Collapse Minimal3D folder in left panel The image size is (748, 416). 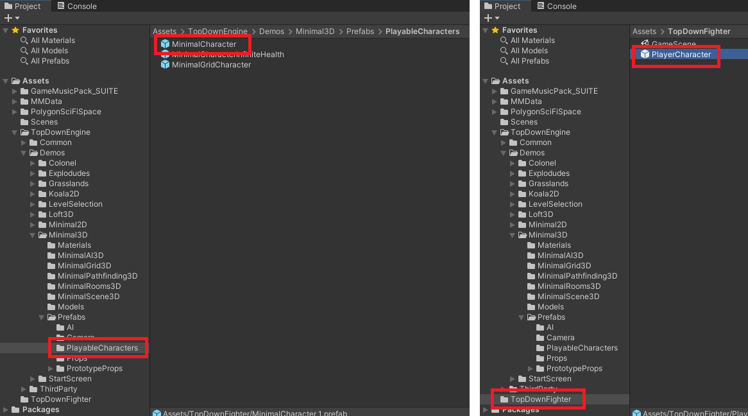point(33,235)
